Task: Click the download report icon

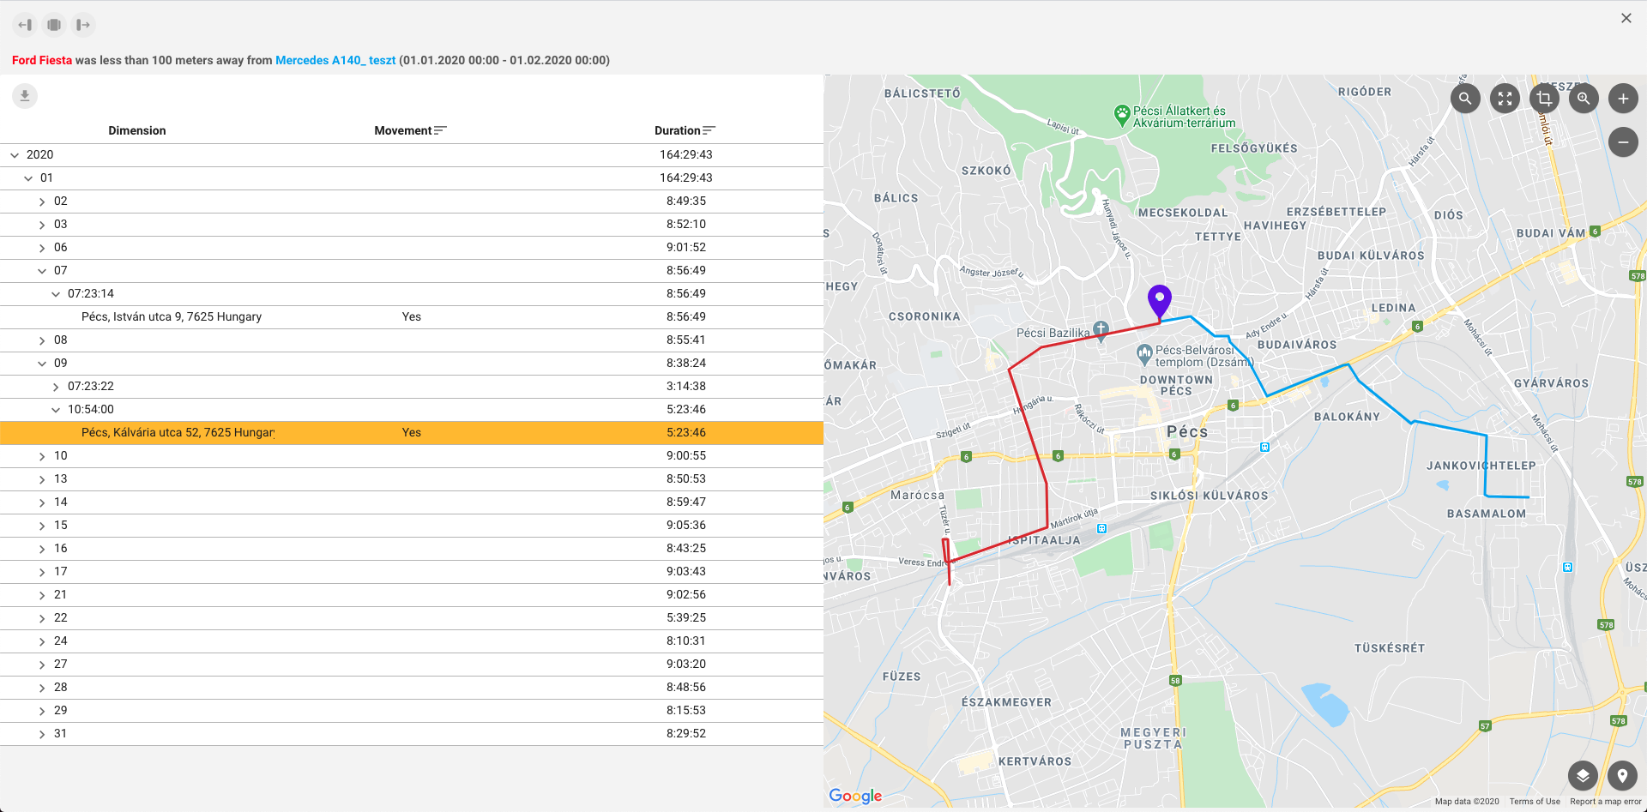Action: [25, 96]
